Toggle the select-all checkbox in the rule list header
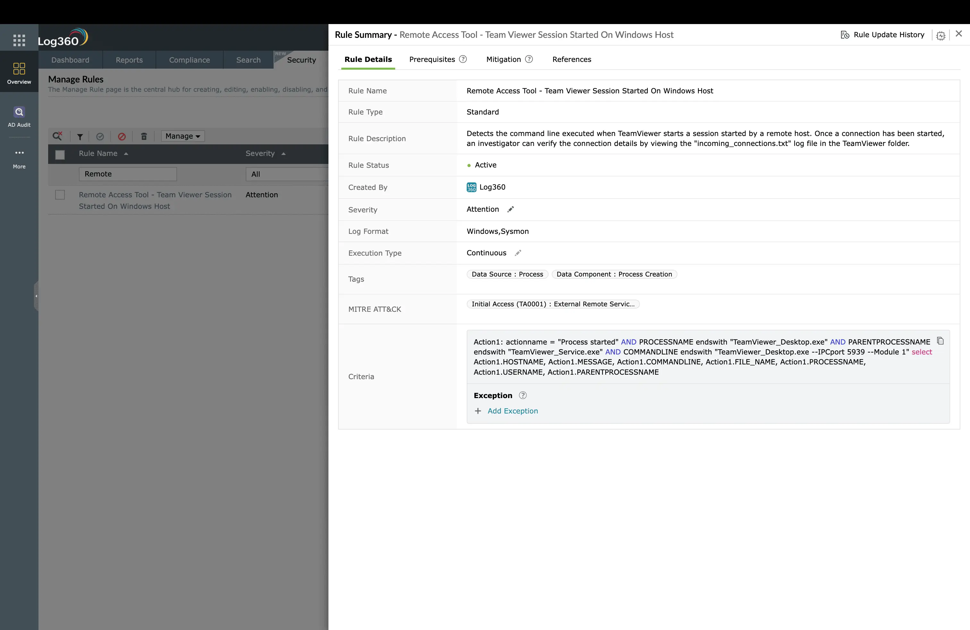This screenshot has height=630, width=970. (60, 154)
